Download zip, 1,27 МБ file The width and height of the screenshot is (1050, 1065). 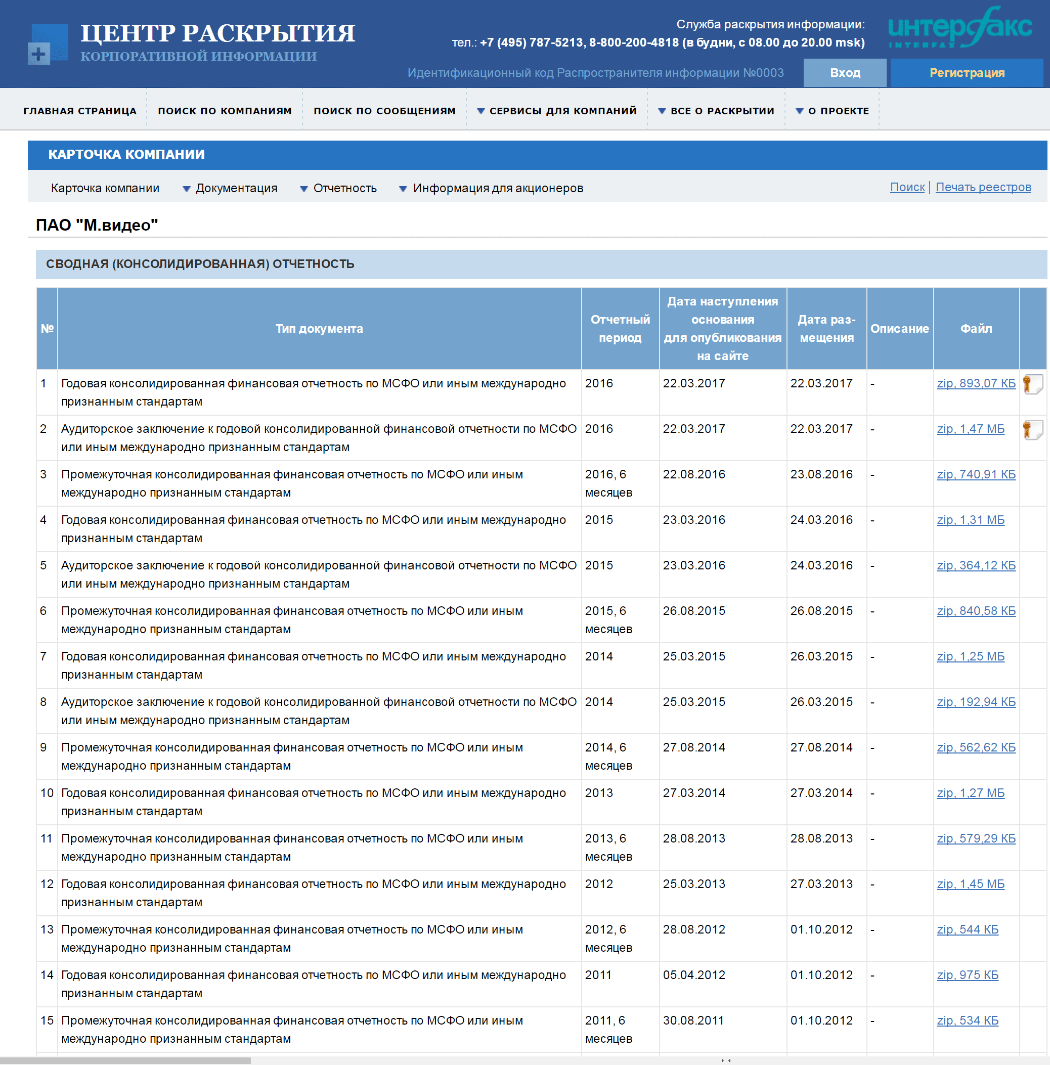click(x=971, y=793)
